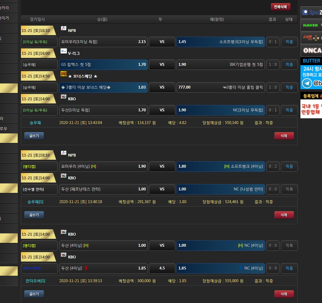322x303 pixels.
Task: Click the 4.5 over/under line box
Action: (162, 268)
